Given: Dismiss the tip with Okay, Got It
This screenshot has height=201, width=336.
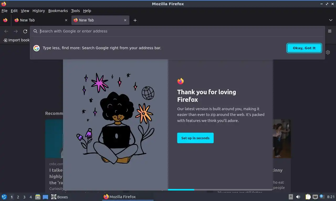Looking at the screenshot, I should (304, 48).
